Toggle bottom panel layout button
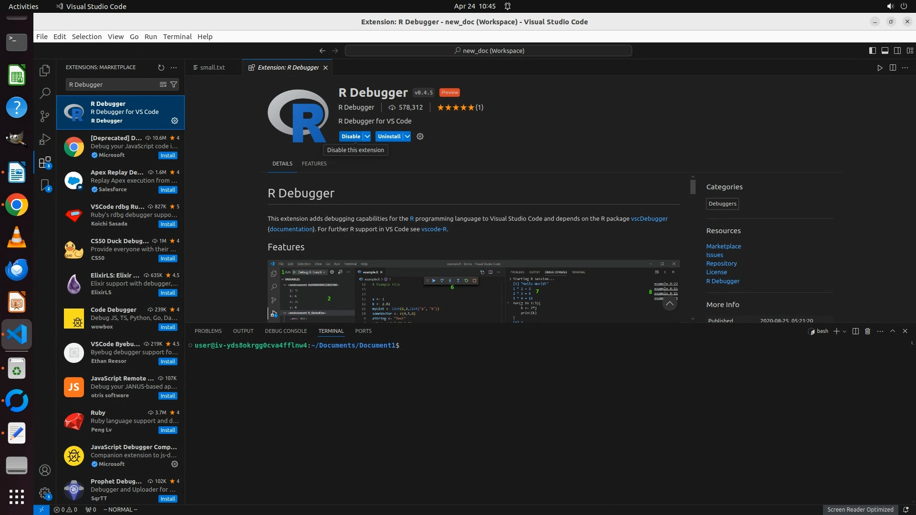Viewport: 916px width, 515px height. [x=885, y=51]
